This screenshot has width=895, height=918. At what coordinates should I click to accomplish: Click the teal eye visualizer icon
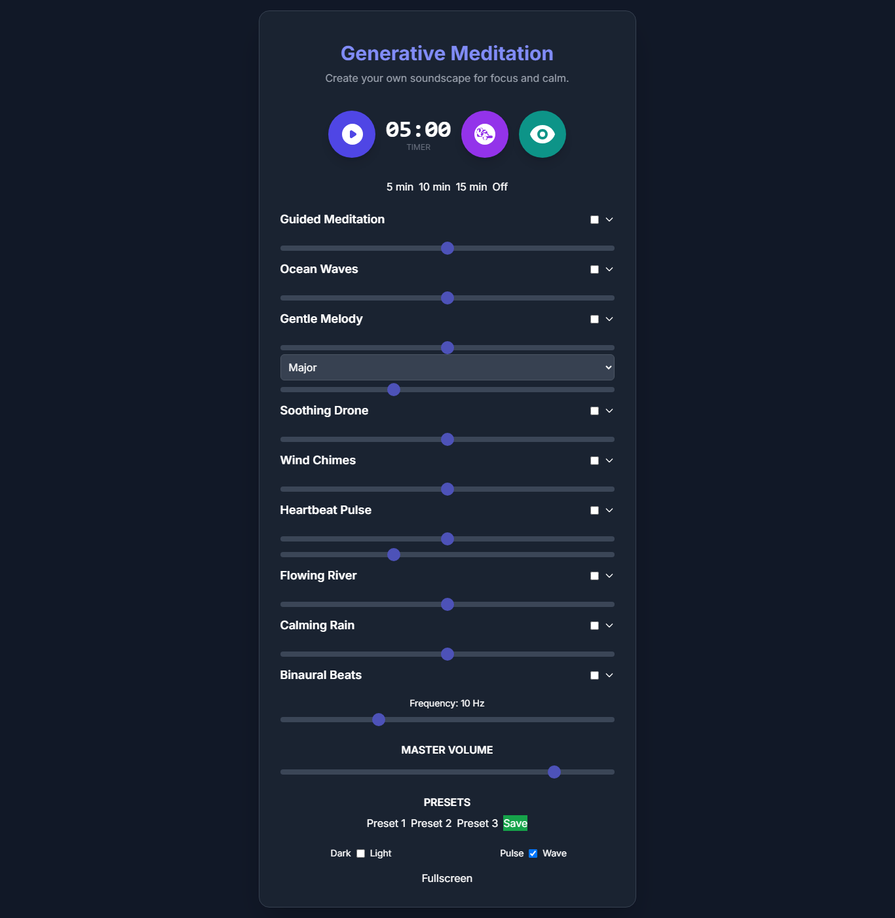543,134
